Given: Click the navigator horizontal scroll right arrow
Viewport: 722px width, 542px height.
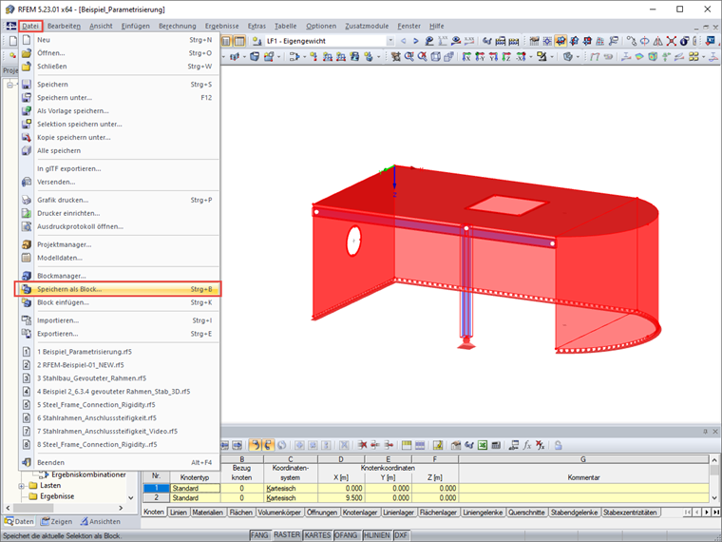Looking at the screenshot, I should (121, 508).
